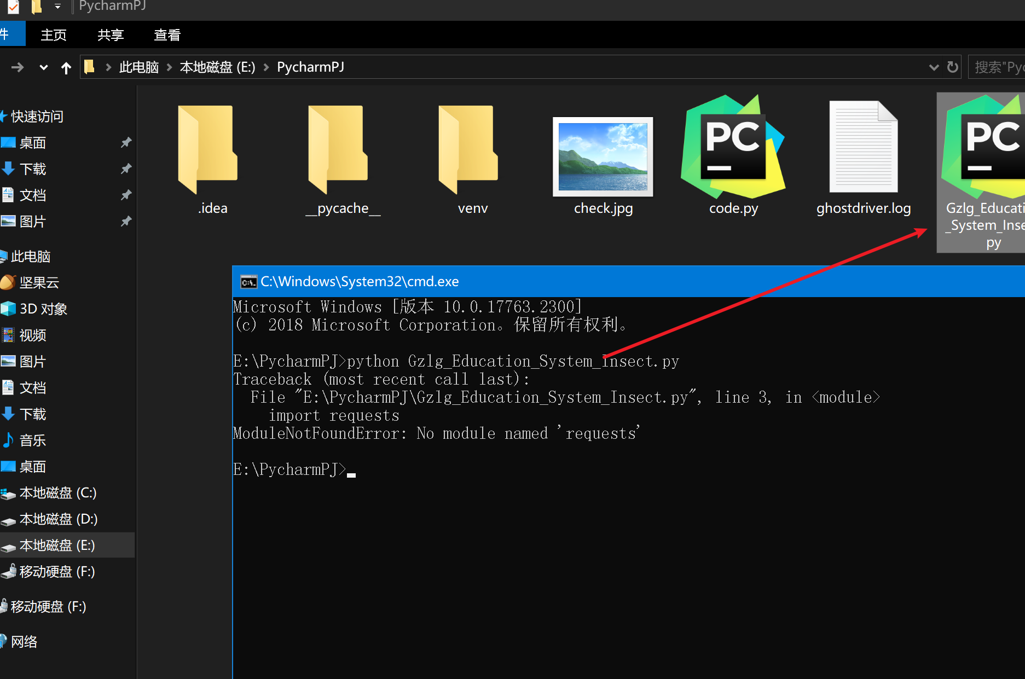
Task: Unpin 桌面 using its pin icon
Action: coord(126,143)
